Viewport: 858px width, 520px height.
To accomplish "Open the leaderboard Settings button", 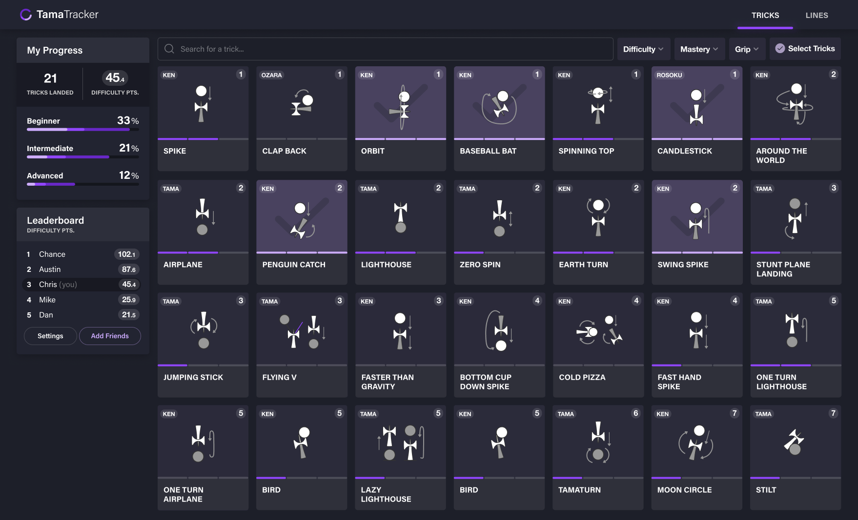I will point(50,336).
